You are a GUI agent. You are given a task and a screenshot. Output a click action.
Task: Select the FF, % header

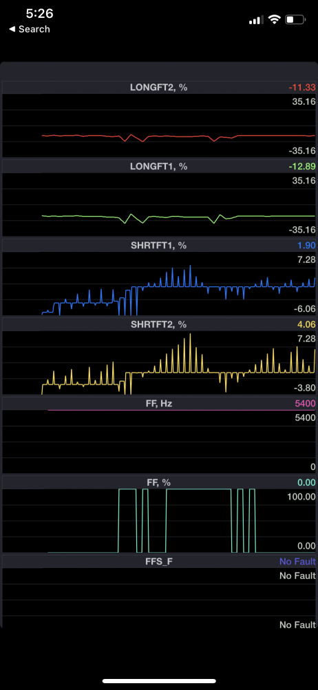point(158,482)
